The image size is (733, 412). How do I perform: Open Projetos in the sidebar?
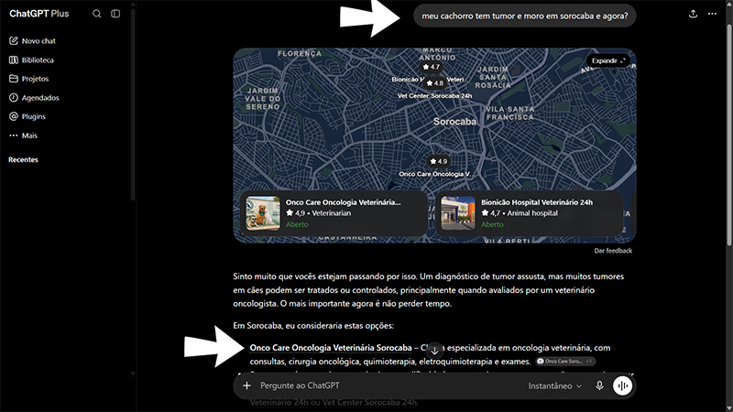(29, 79)
